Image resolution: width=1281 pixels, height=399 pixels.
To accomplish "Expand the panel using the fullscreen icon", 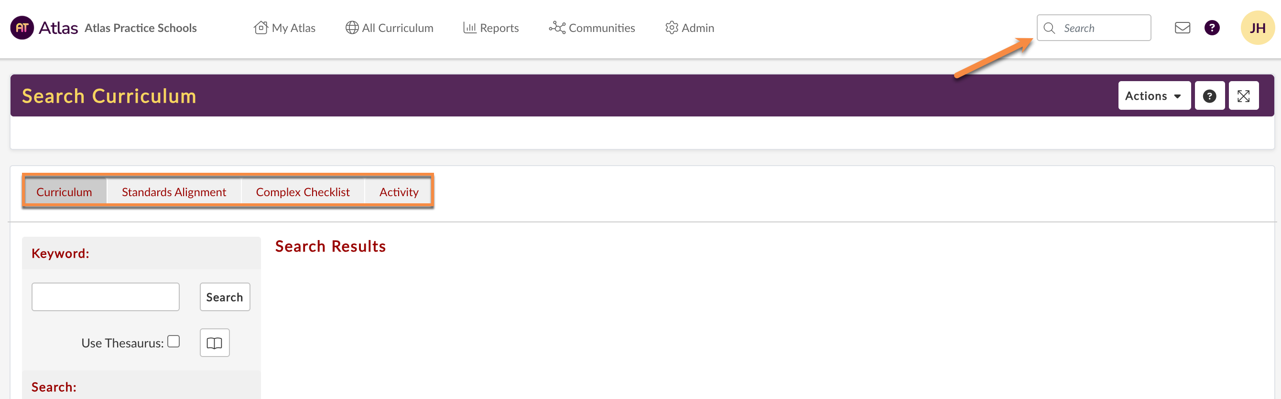I will tap(1243, 96).
